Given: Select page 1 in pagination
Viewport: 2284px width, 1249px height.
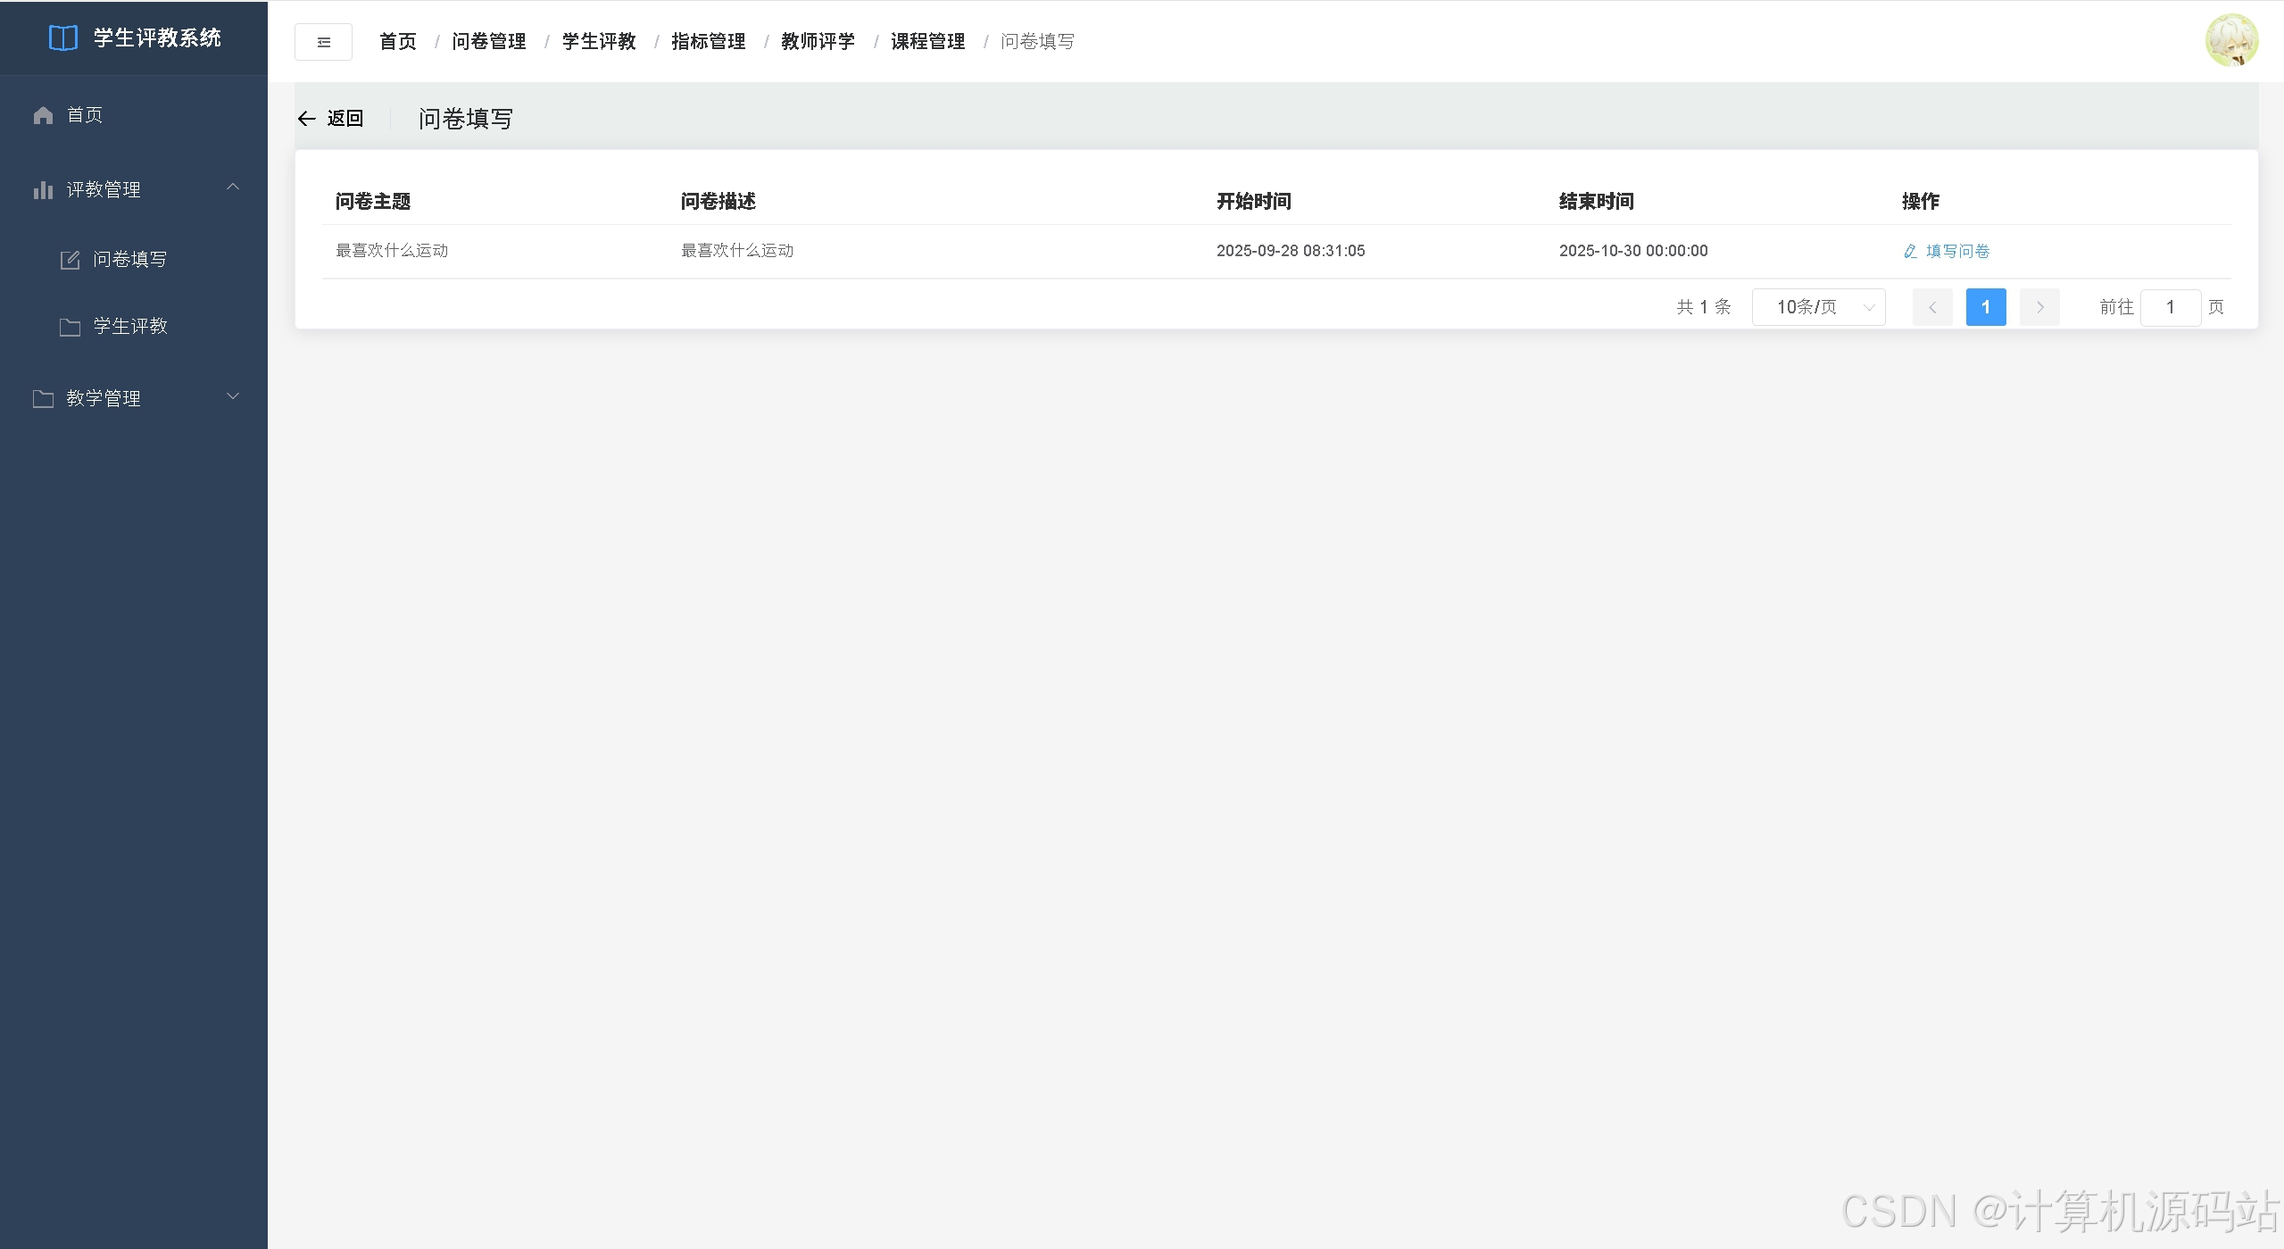Looking at the screenshot, I should pyautogui.click(x=1986, y=307).
